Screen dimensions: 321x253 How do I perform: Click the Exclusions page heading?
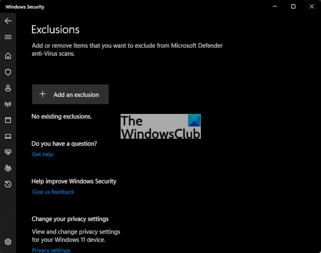[55, 30]
